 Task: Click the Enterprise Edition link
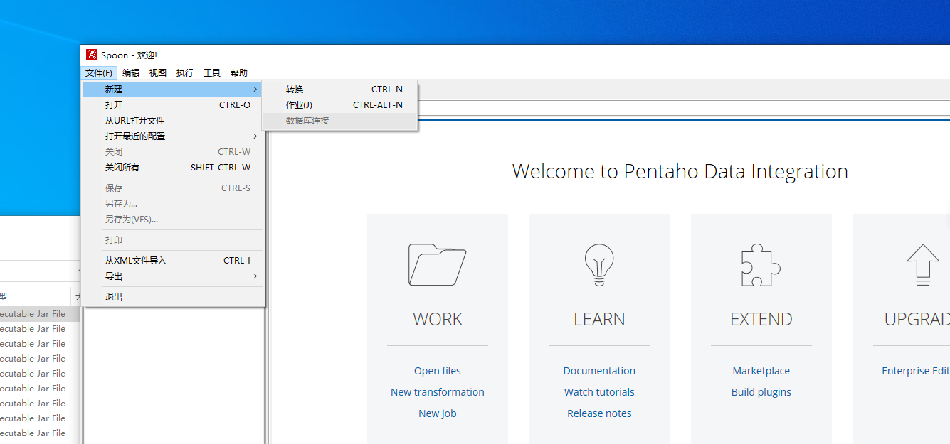pyautogui.click(x=916, y=371)
